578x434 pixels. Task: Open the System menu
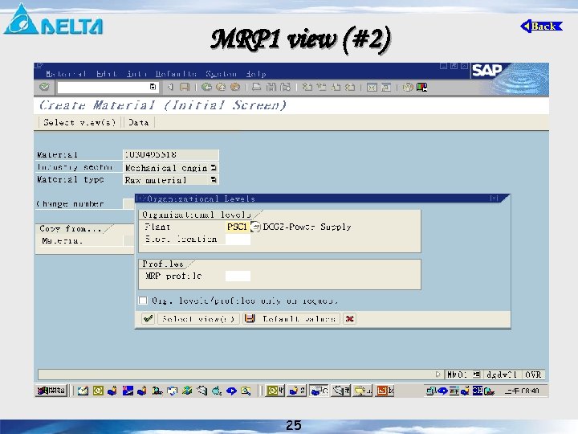click(x=221, y=74)
